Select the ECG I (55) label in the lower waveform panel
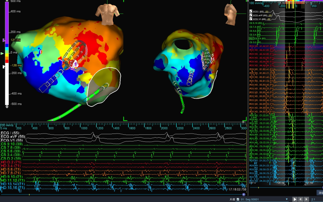Image resolution: width=323 pixels, height=202 pixels. click(x=10, y=133)
